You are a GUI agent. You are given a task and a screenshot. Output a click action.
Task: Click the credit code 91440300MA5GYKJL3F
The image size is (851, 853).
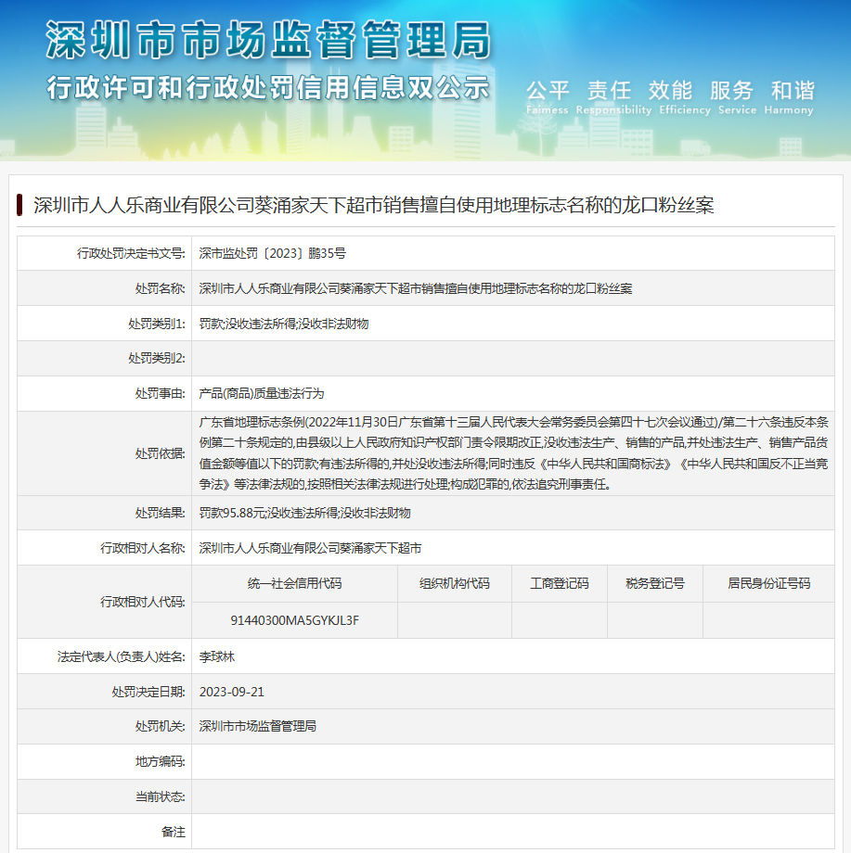click(294, 619)
